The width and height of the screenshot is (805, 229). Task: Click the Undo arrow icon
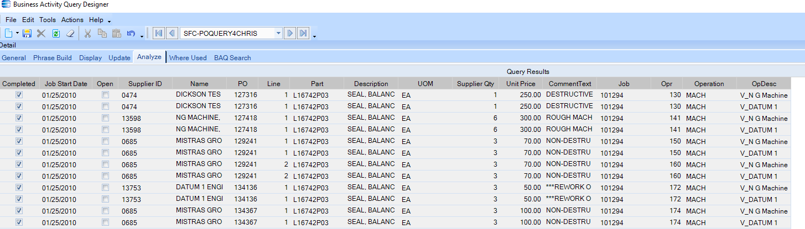coord(131,34)
